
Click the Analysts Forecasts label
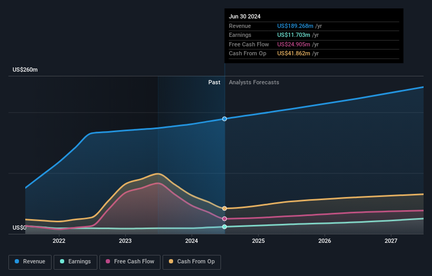point(254,82)
